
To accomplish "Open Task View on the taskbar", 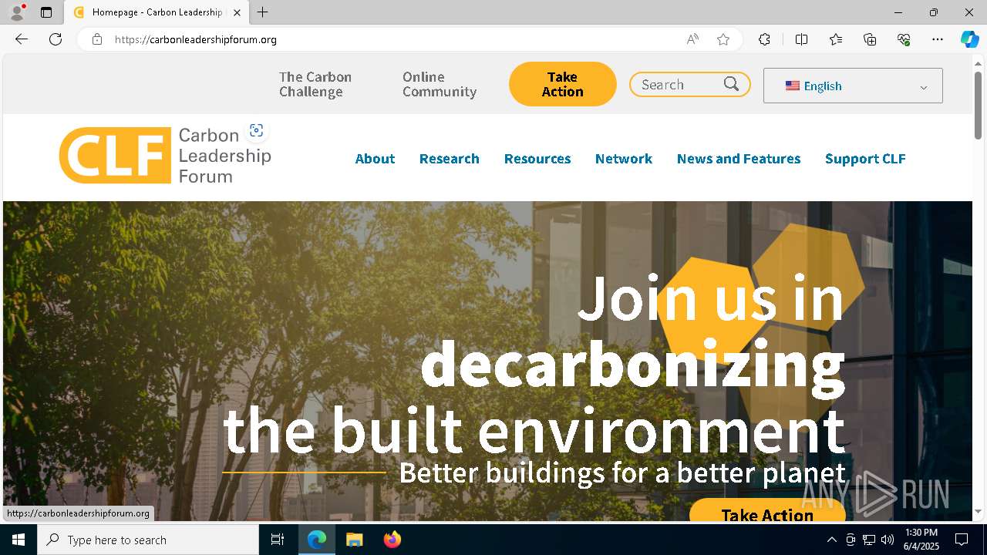I will (x=278, y=540).
